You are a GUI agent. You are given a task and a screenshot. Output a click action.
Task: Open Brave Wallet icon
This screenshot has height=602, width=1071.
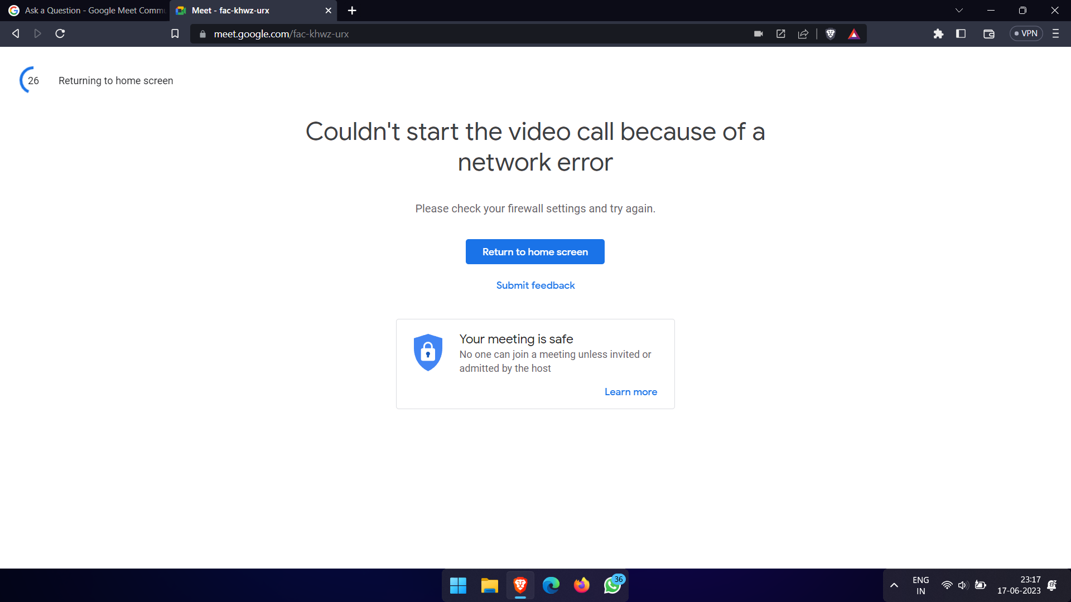point(988,34)
